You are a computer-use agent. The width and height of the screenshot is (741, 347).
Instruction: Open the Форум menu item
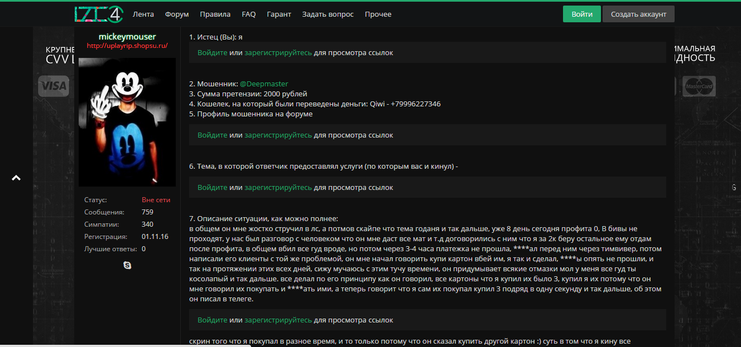[x=177, y=14]
